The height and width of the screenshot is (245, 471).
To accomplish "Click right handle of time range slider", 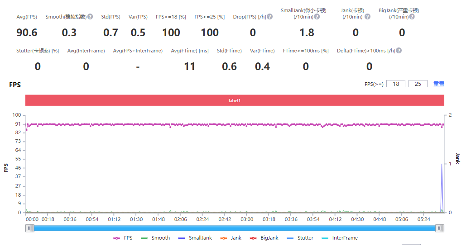I will 440,228.
